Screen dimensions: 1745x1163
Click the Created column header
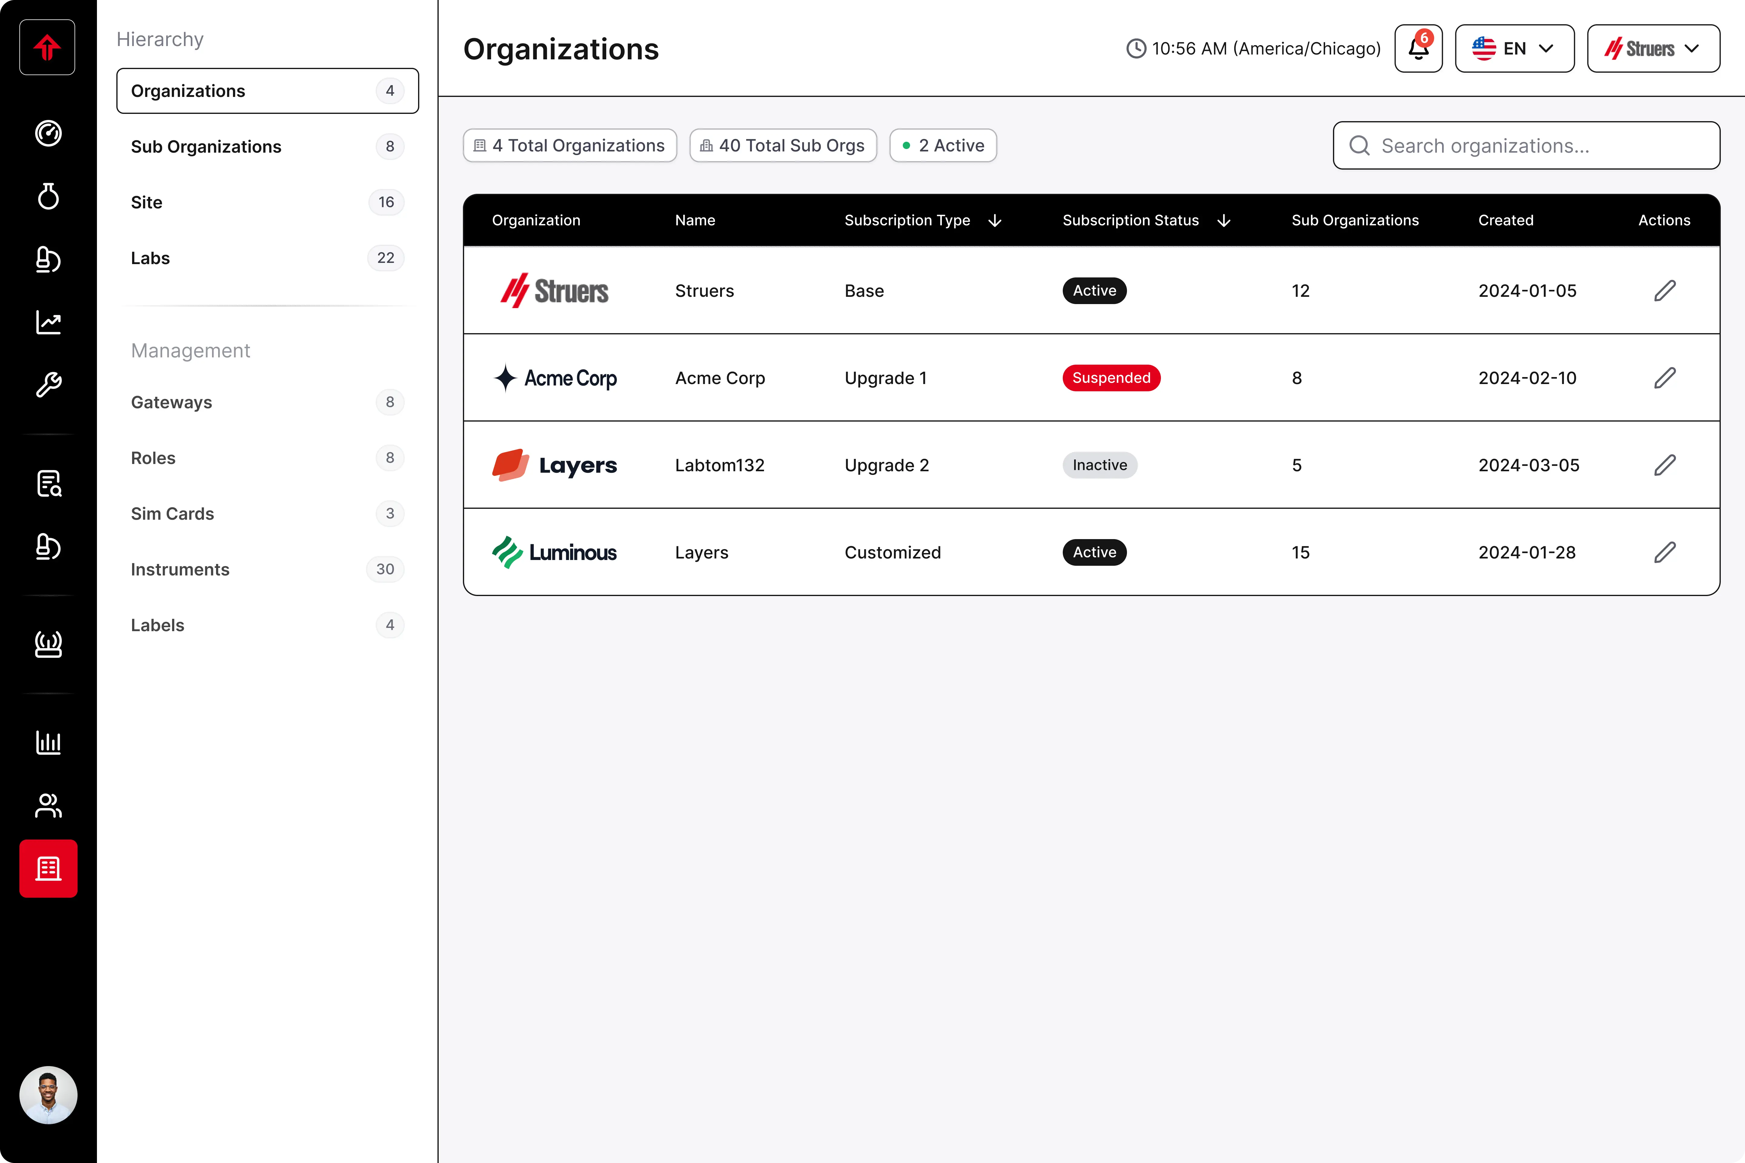pos(1505,220)
